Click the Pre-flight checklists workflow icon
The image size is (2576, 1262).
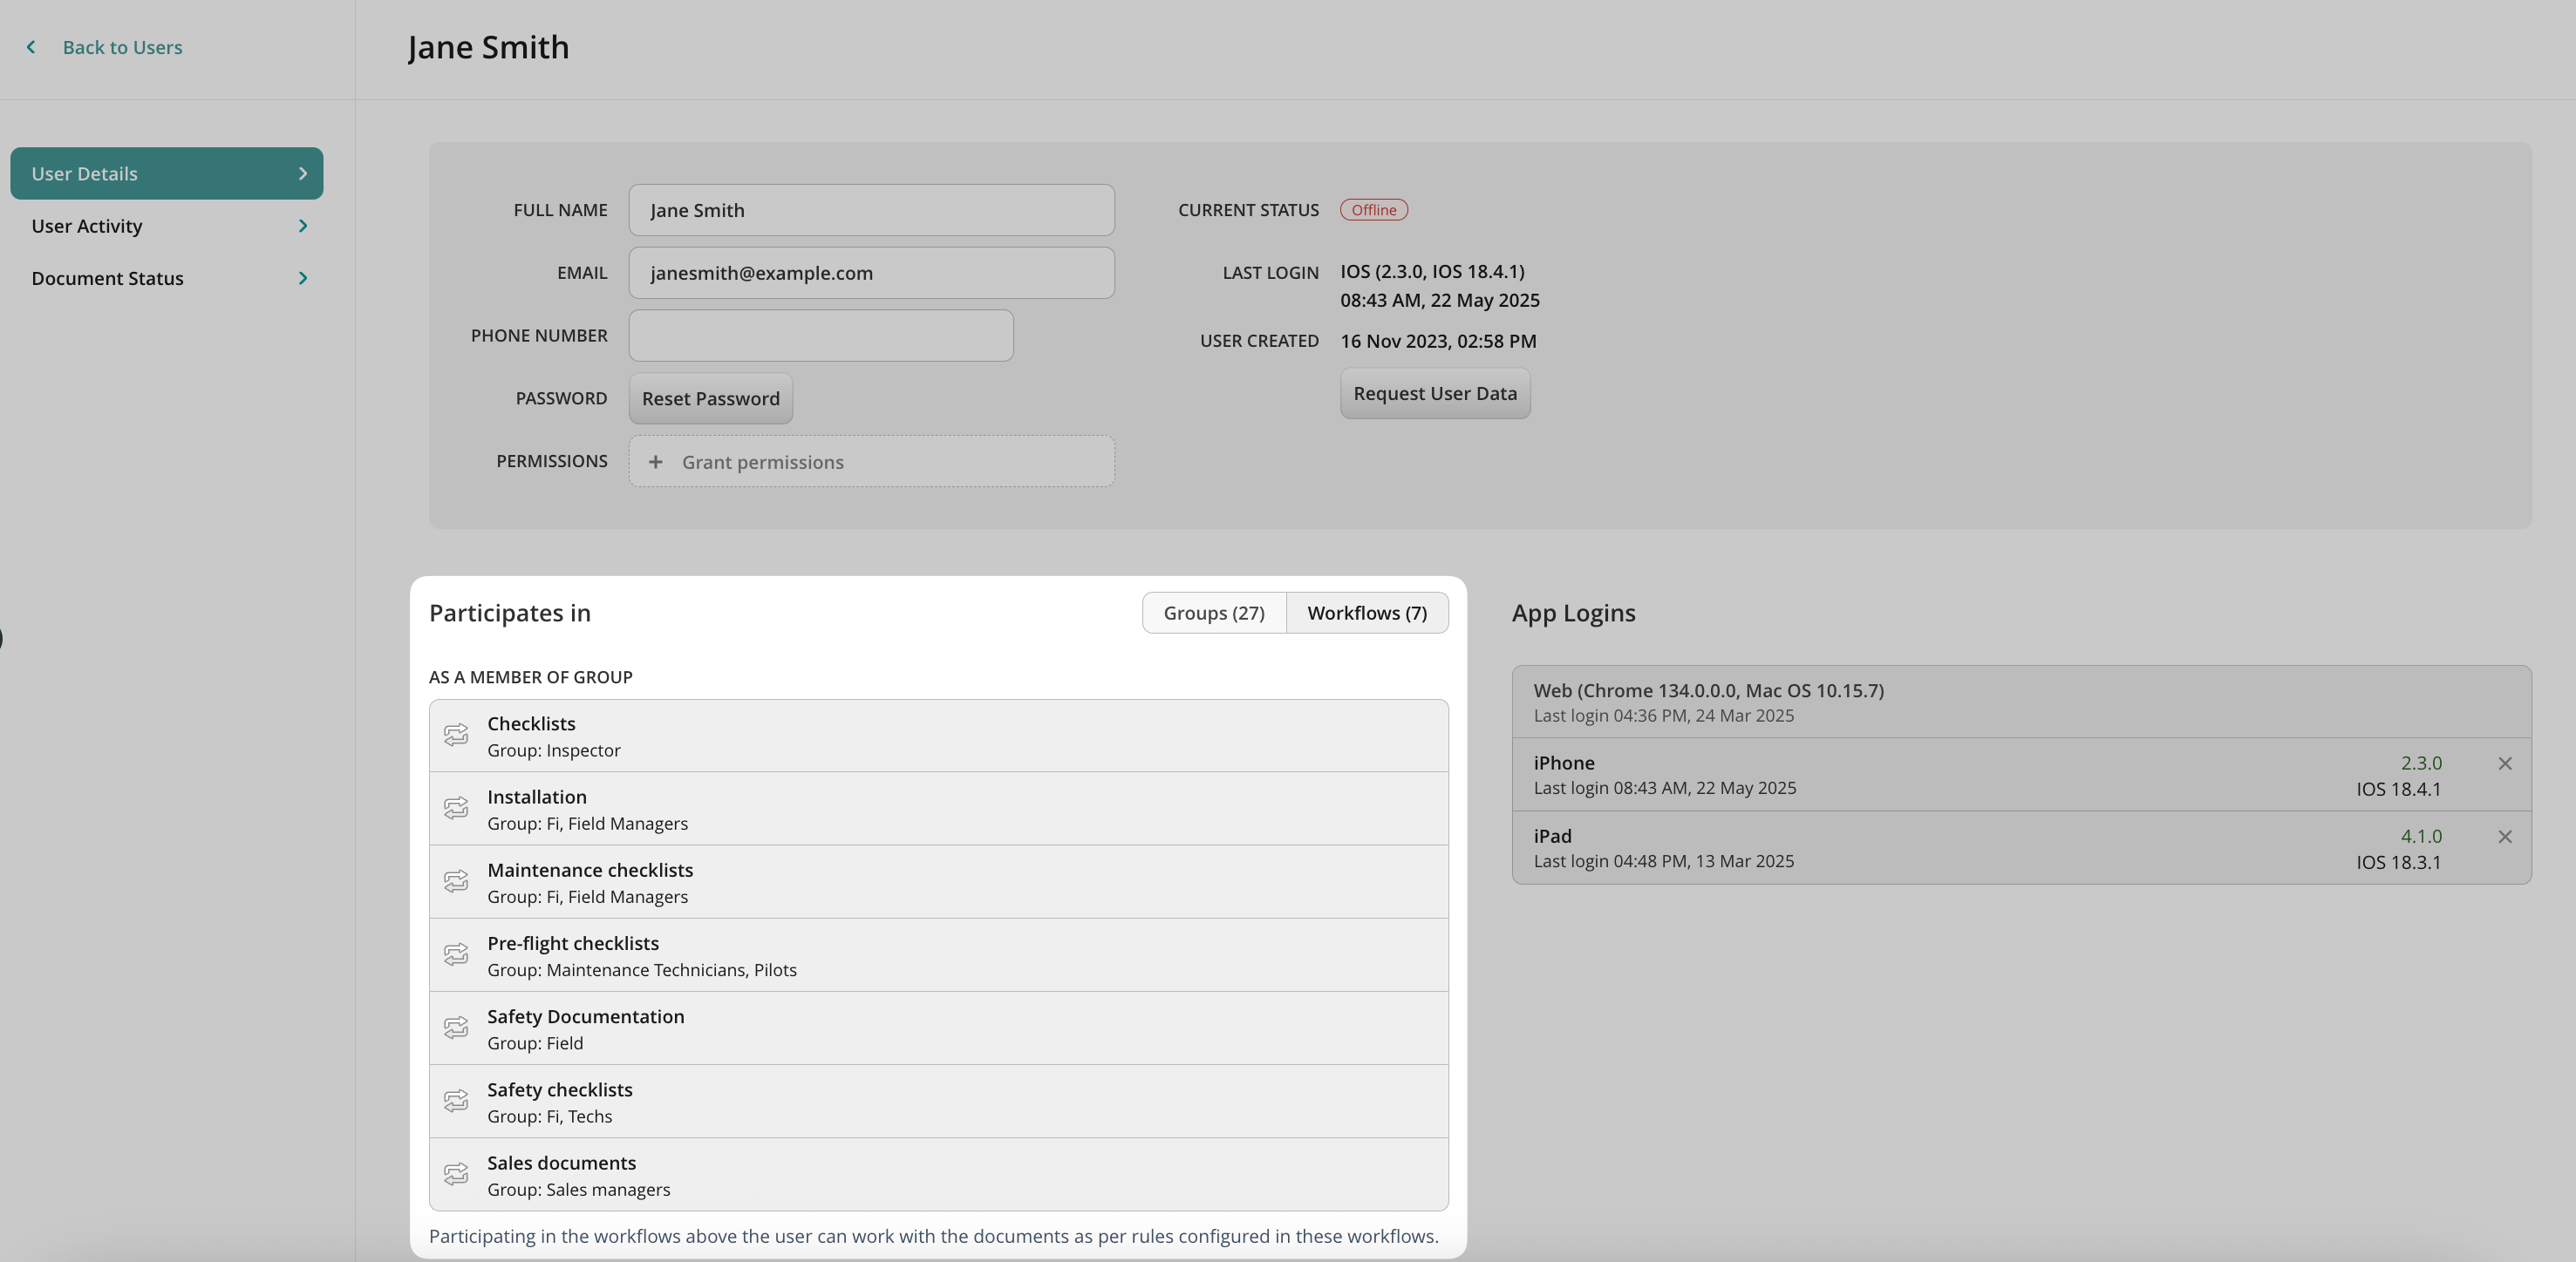pyautogui.click(x=456, y=954)
